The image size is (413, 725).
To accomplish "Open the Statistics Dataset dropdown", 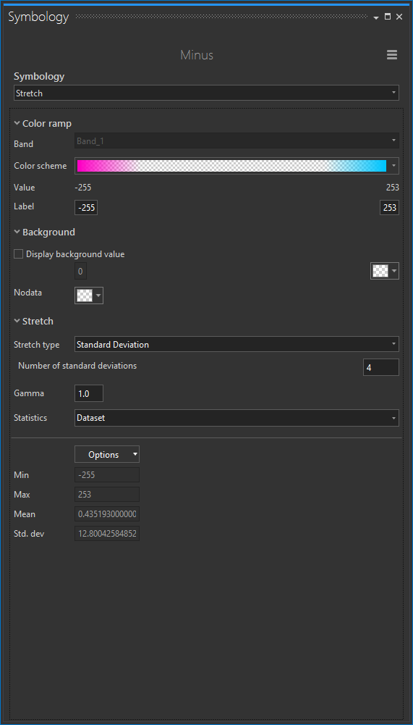I will (x=237, y=418).
